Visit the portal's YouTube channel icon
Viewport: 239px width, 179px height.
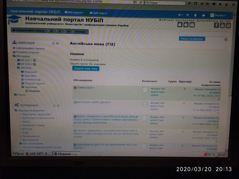tap(222, 25)
